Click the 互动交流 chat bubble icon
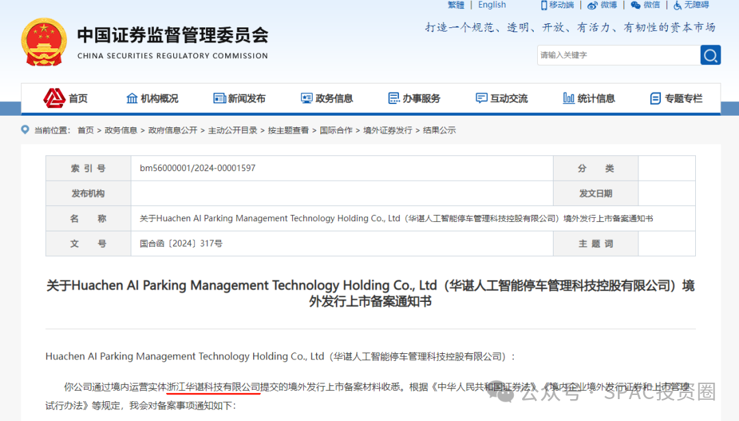739x421 pixels. point(481,98)
